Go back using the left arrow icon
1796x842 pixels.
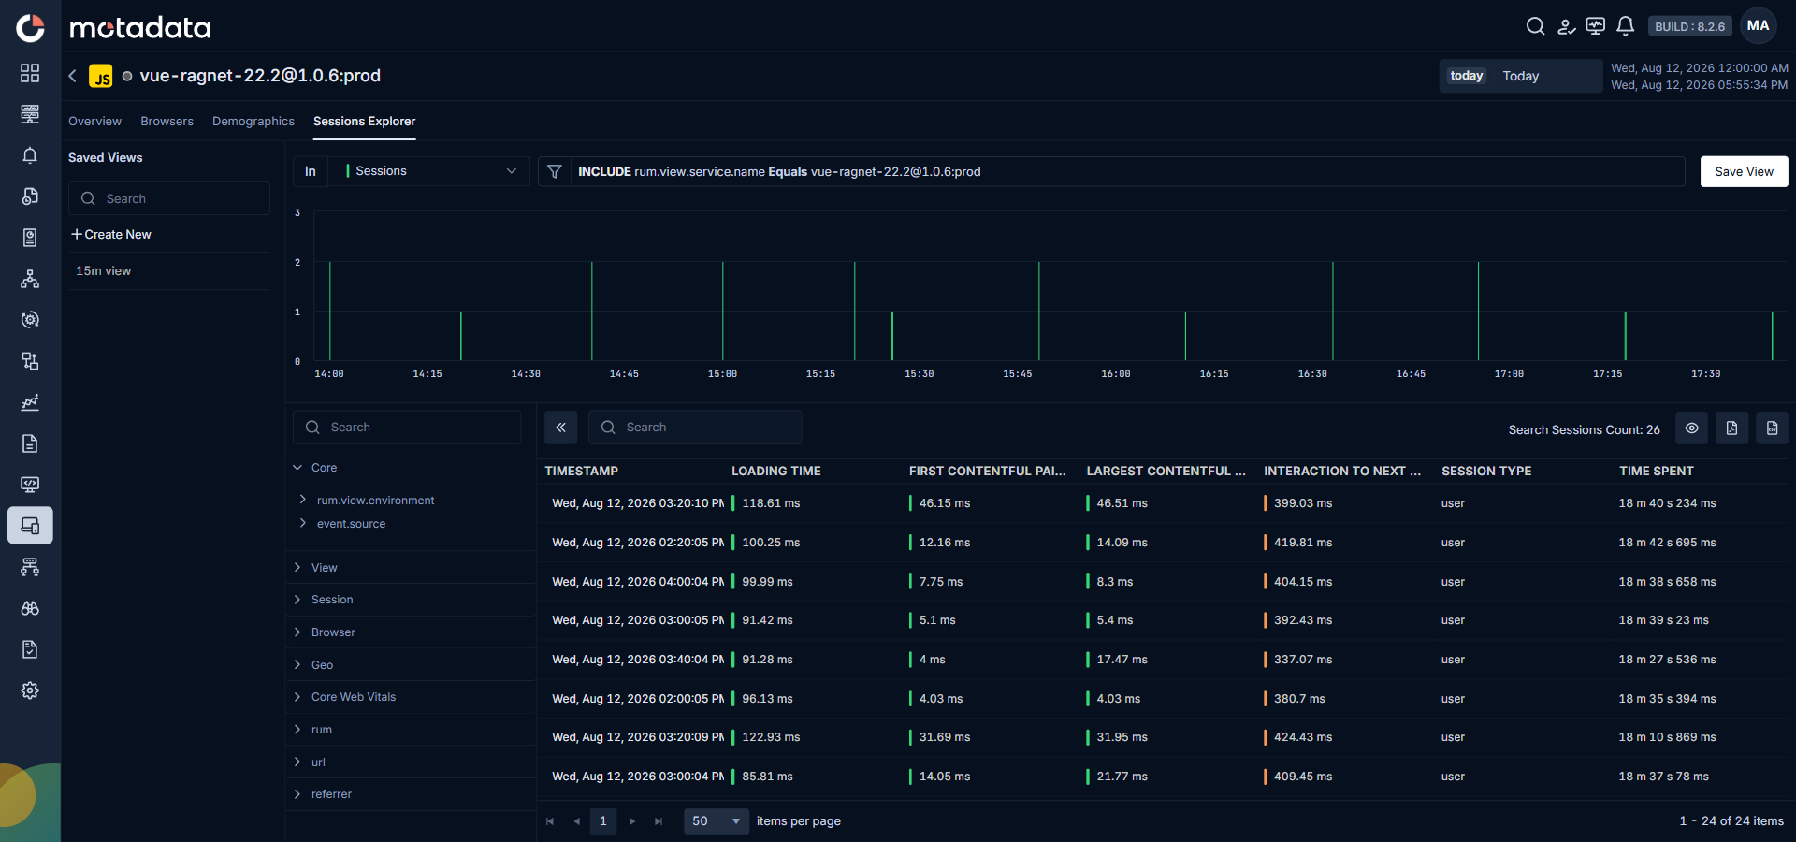tap(72, 76)
